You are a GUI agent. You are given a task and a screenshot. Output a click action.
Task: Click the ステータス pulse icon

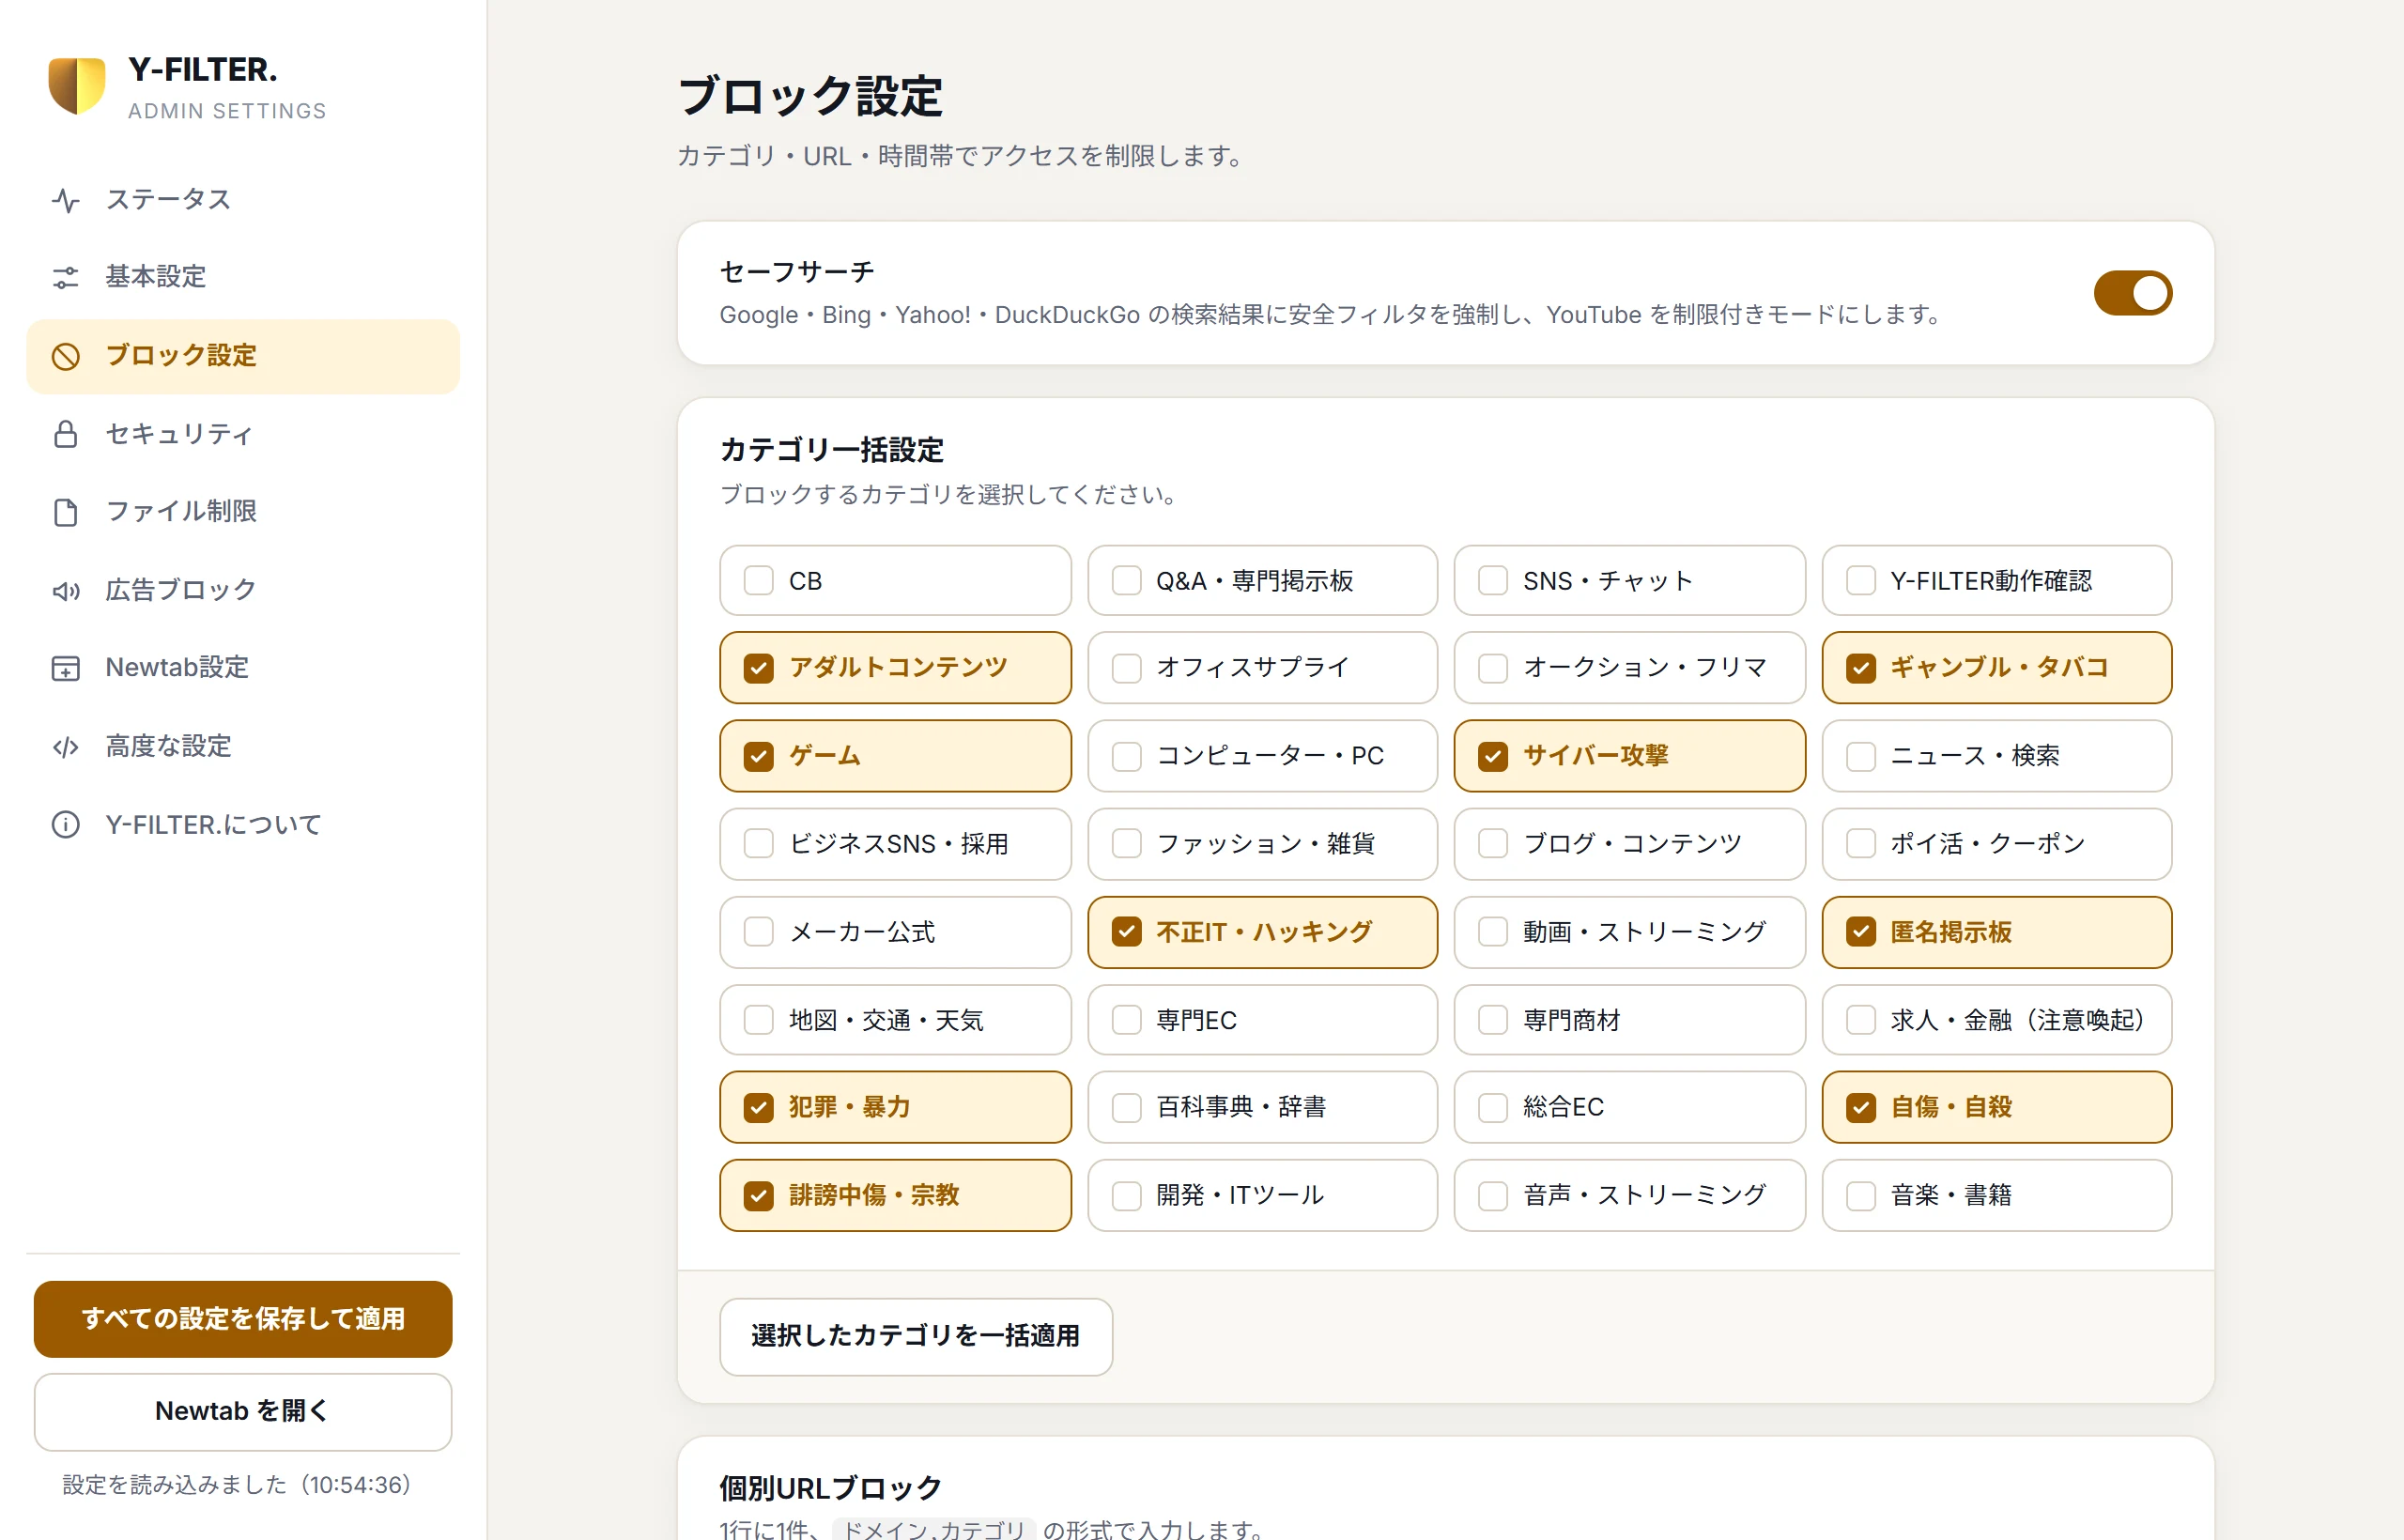tap(66, 200)
